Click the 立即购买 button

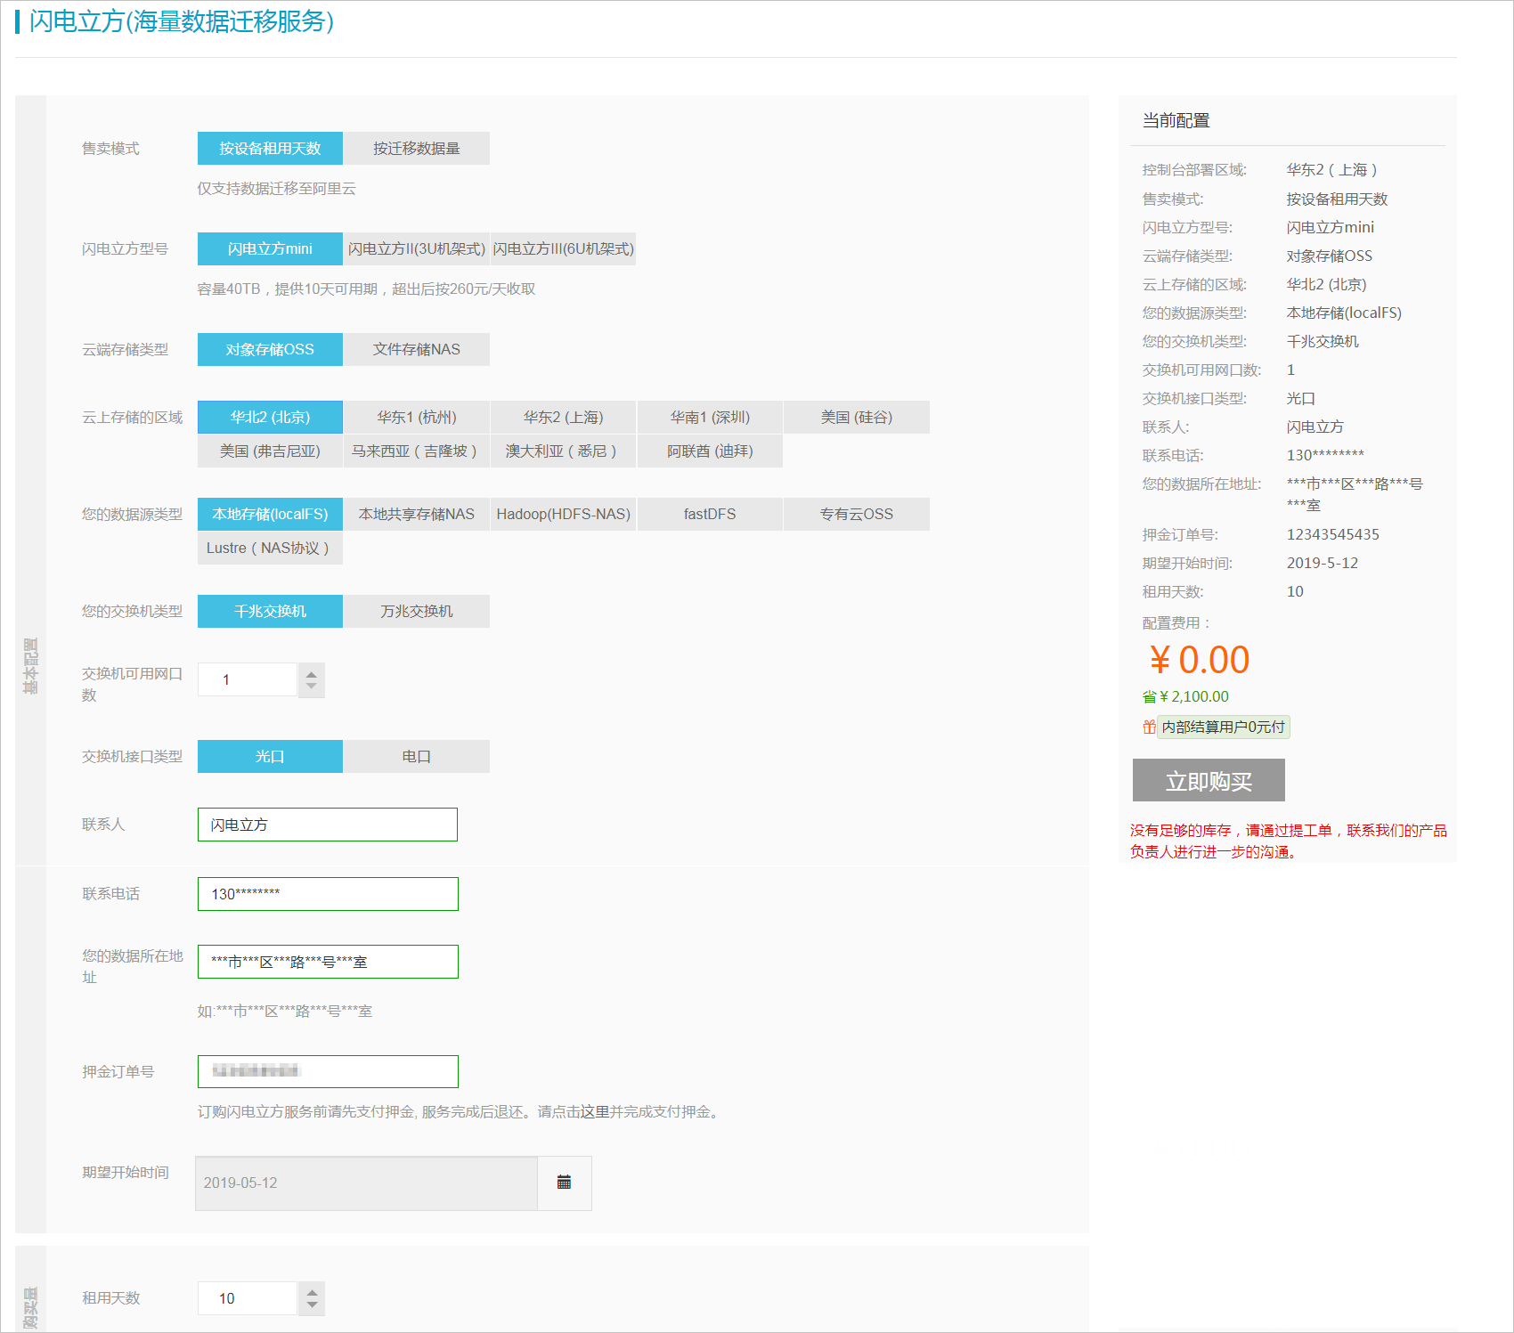pyautogui.click(x=1209, y=781)
